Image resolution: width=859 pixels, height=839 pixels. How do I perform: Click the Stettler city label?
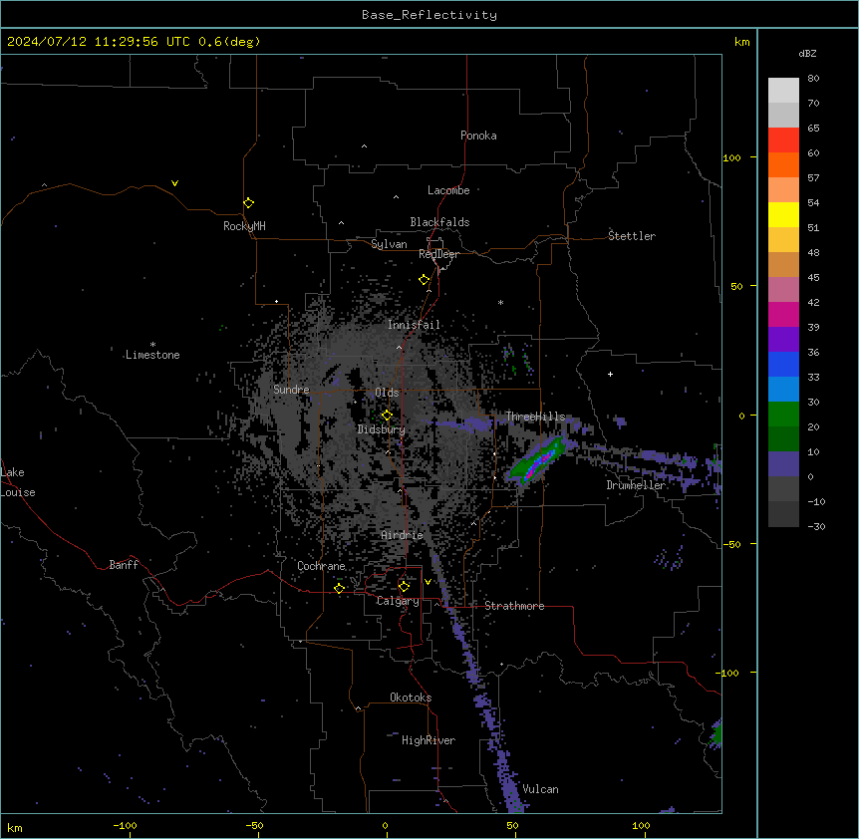[x=632, y=236]
